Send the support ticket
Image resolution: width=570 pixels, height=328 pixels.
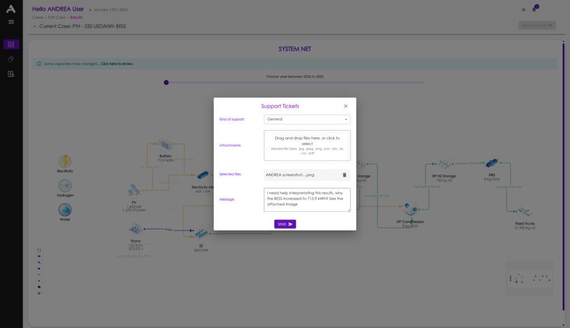pos(285,224)
